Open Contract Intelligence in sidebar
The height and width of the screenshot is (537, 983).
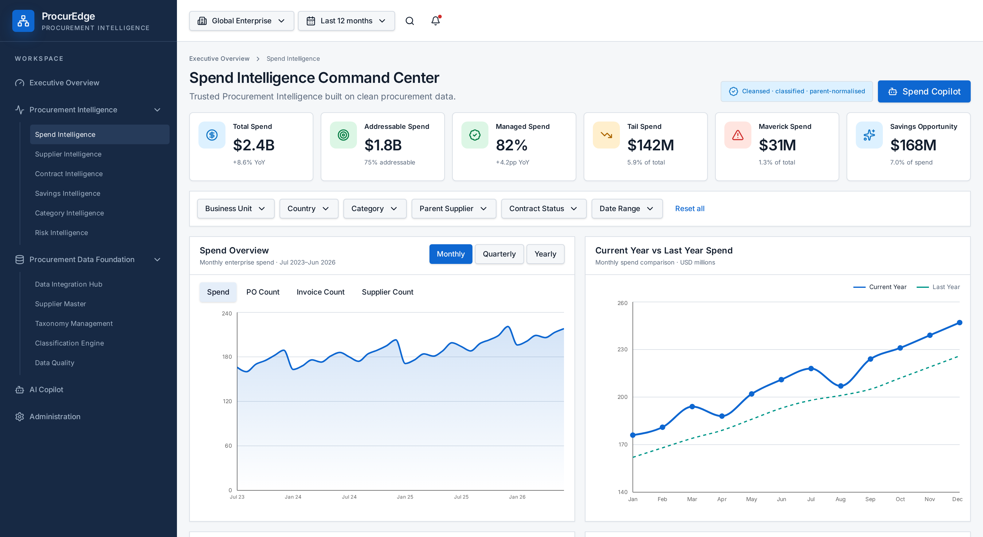pos(100,174)
